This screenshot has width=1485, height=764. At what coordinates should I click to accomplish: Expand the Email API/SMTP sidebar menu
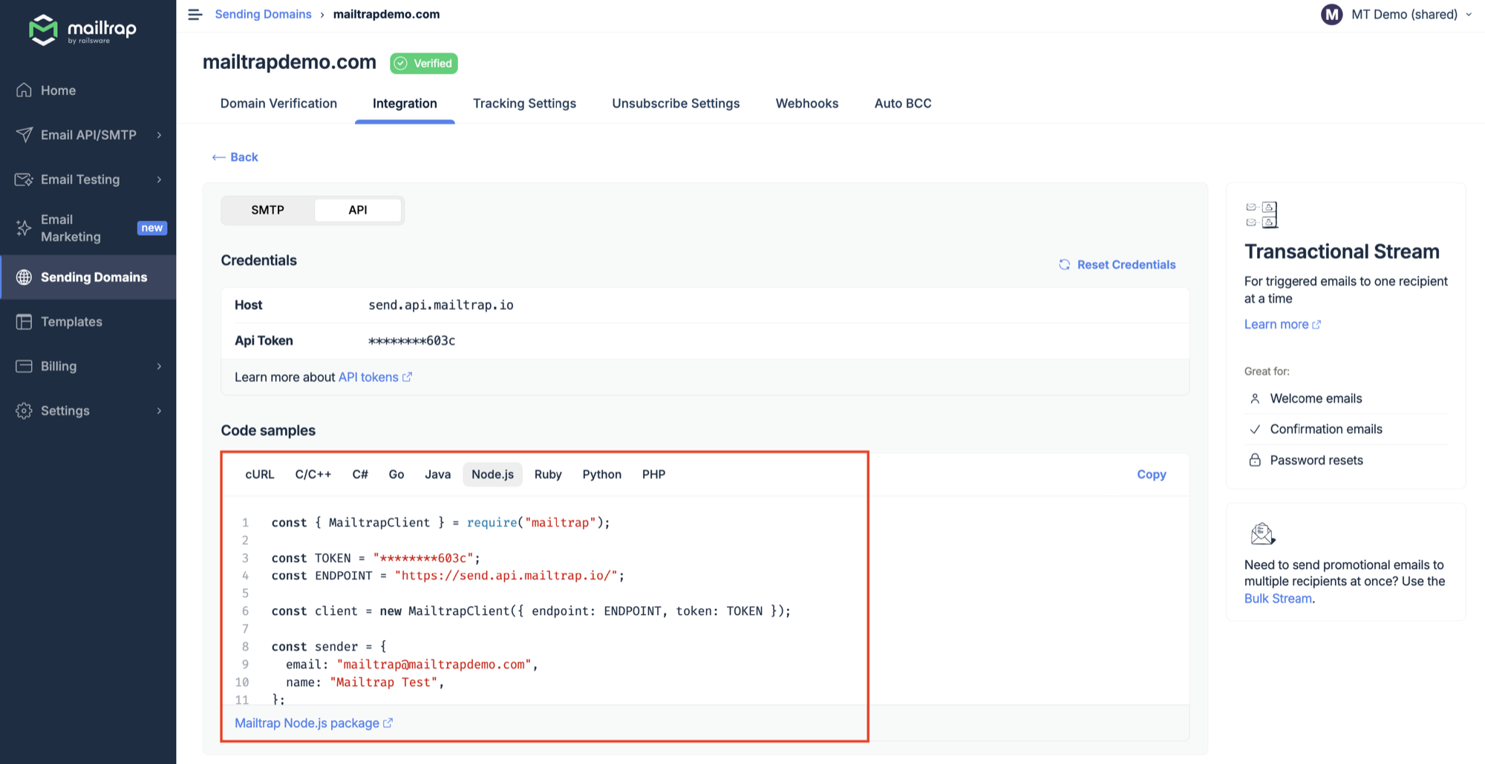pyautogui.click(x=159, y=135)
